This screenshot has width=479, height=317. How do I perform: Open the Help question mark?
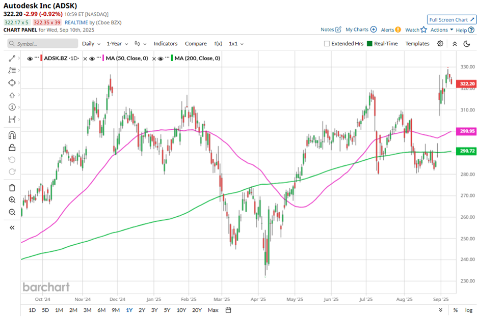coord(471,30)
